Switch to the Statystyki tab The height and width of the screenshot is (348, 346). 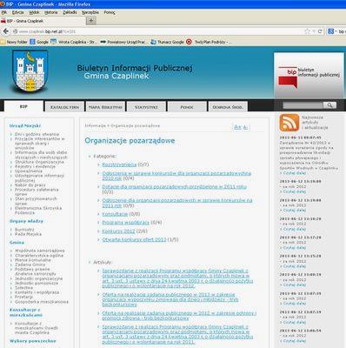point(146,107)
